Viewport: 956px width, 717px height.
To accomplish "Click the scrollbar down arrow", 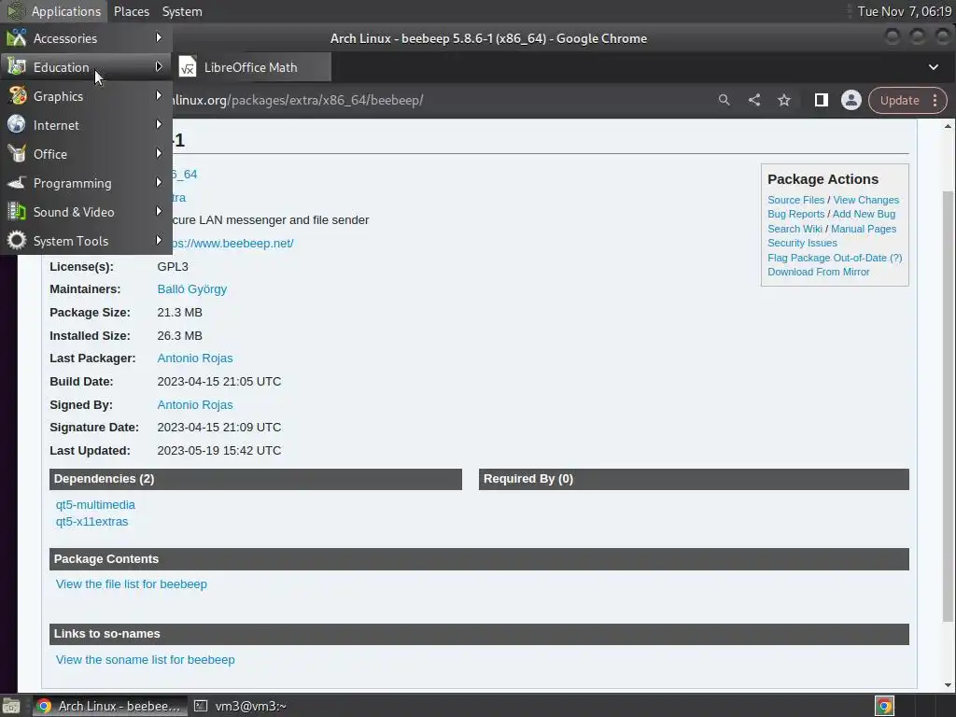I will click(949, 685).
